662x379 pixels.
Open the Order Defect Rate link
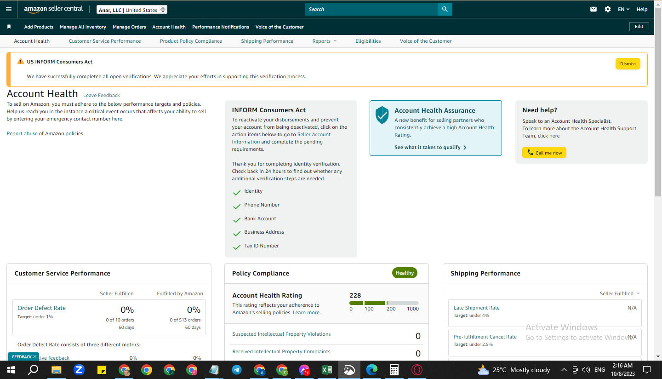[x=41, y=308]
